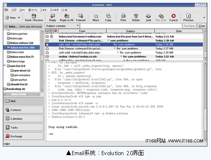Open the New dropdown arrow
211x160 pixels.
pyautogui.click(x=19, y=18)
